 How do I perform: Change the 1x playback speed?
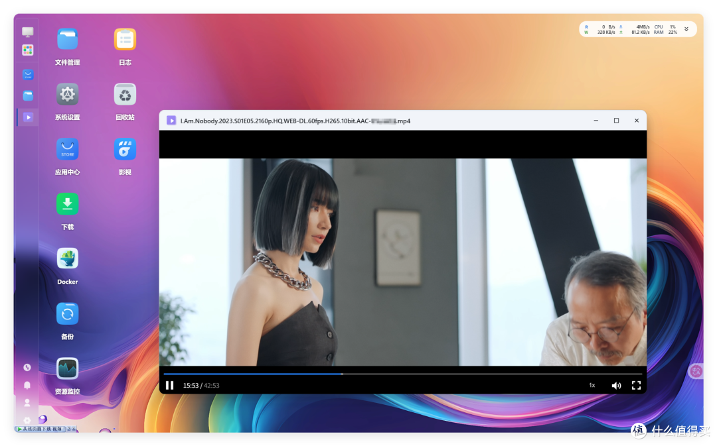pos(592,385)
